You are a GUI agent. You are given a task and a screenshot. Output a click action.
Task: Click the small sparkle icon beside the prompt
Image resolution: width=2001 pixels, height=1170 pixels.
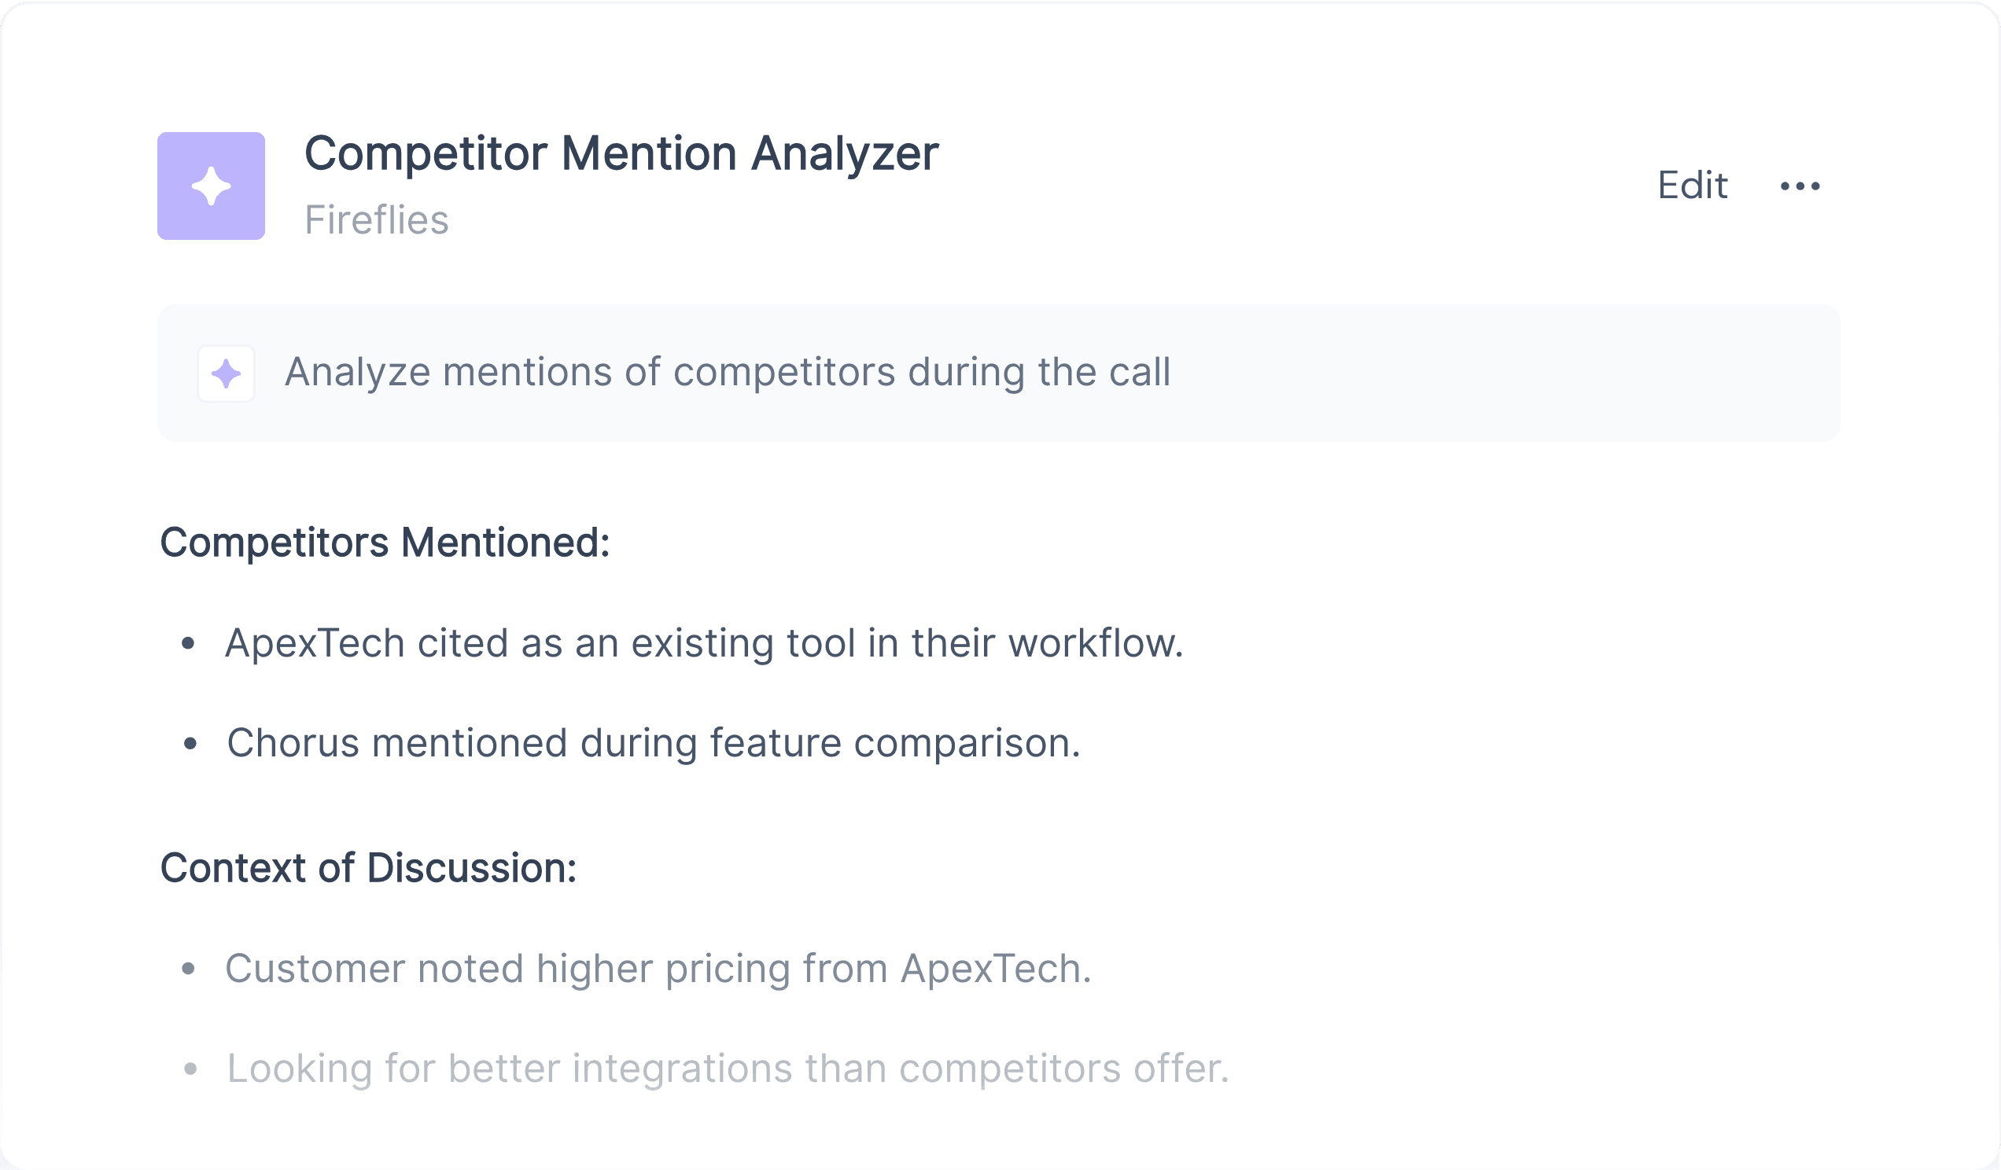point(227,373)
